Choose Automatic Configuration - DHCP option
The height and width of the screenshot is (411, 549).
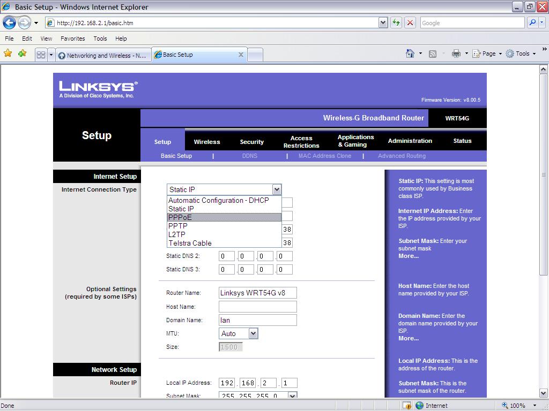(x=224, y=200)
